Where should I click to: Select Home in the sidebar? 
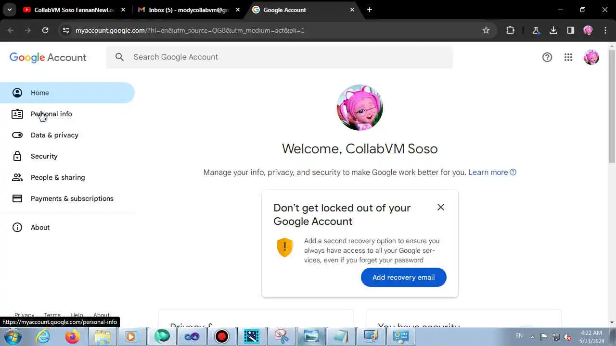[x=67, y=93]
